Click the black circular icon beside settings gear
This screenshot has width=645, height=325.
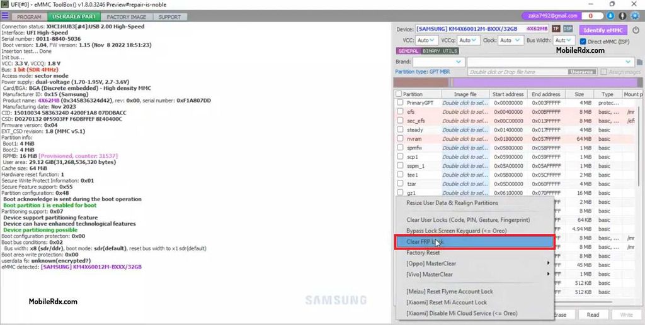click(x=623, y=16)
